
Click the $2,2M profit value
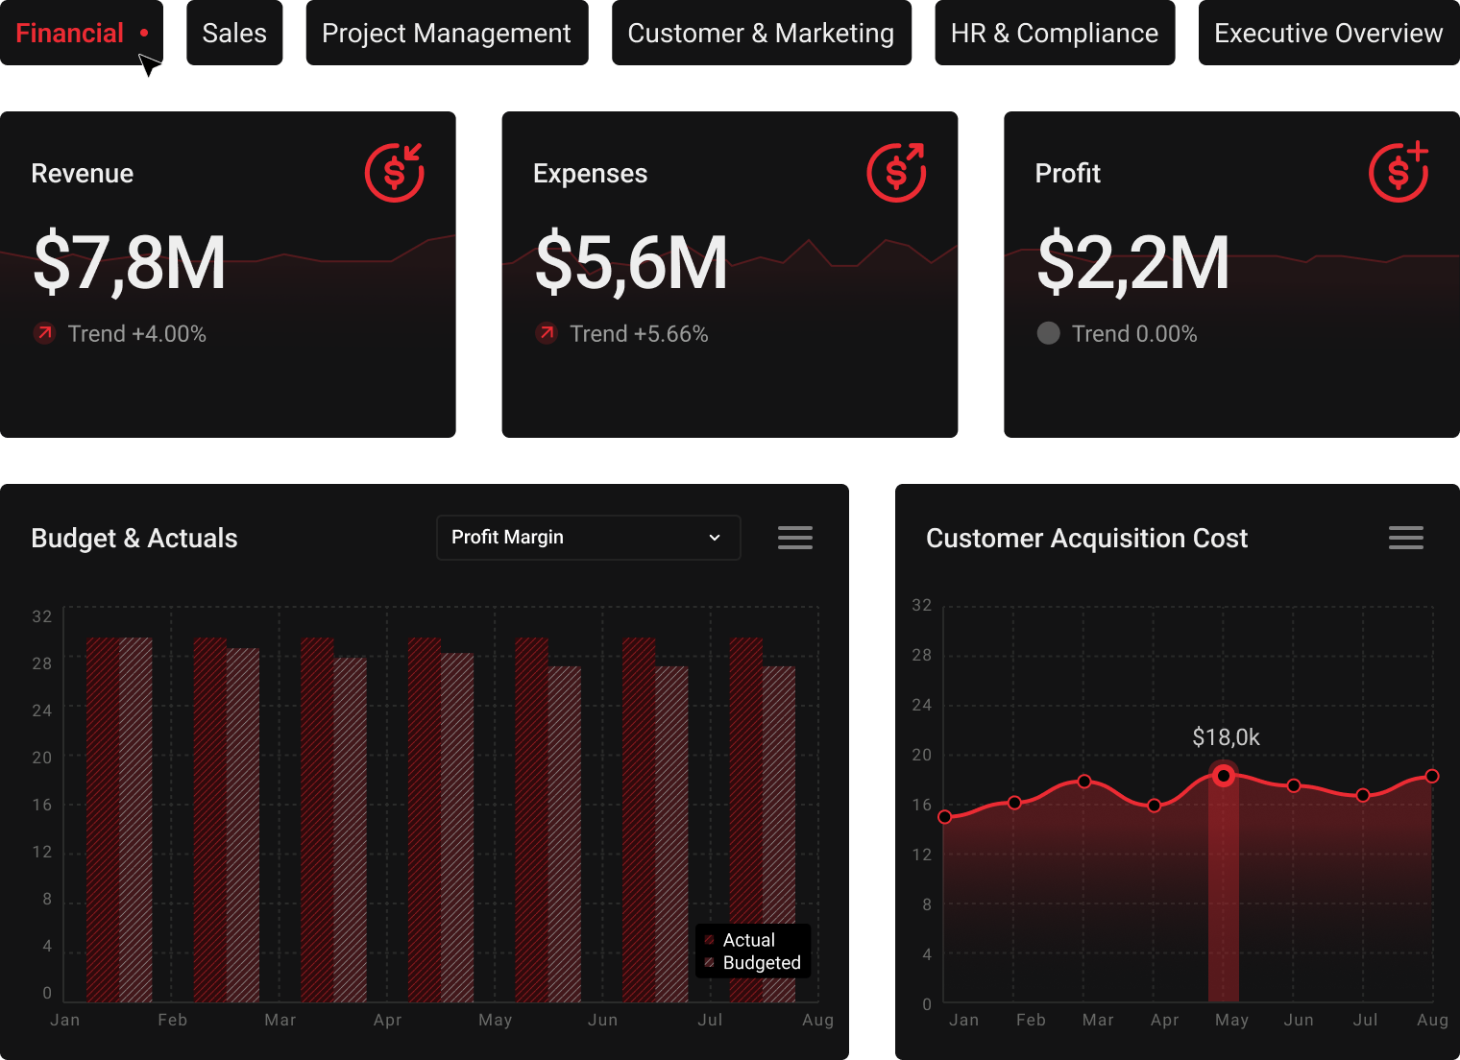tap(1133, 263)
